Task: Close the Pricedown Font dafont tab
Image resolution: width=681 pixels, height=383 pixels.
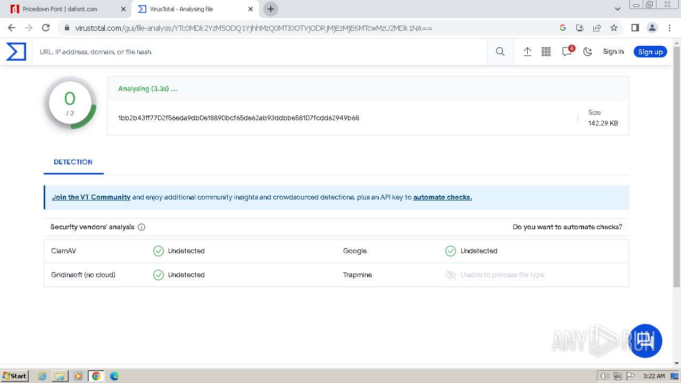Action: tap(123, 9)
